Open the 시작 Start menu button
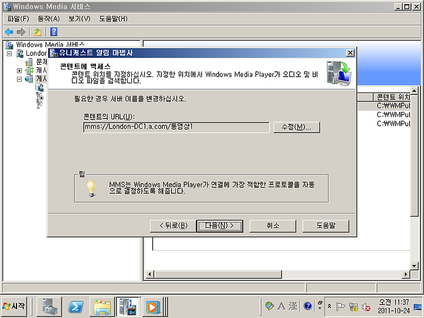The height and width of the screenshot is (318, 424). (x=14, y=306)
